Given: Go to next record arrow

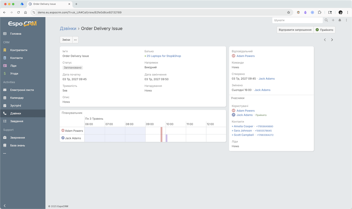Looking at the screenshot, I should click(332, 40).
